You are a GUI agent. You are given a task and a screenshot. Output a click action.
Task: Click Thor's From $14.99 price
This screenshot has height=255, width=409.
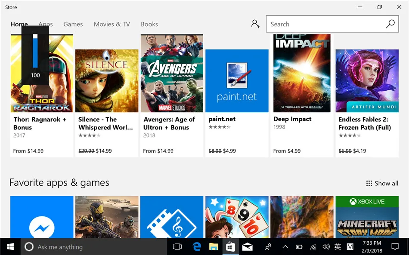[28, 151]
